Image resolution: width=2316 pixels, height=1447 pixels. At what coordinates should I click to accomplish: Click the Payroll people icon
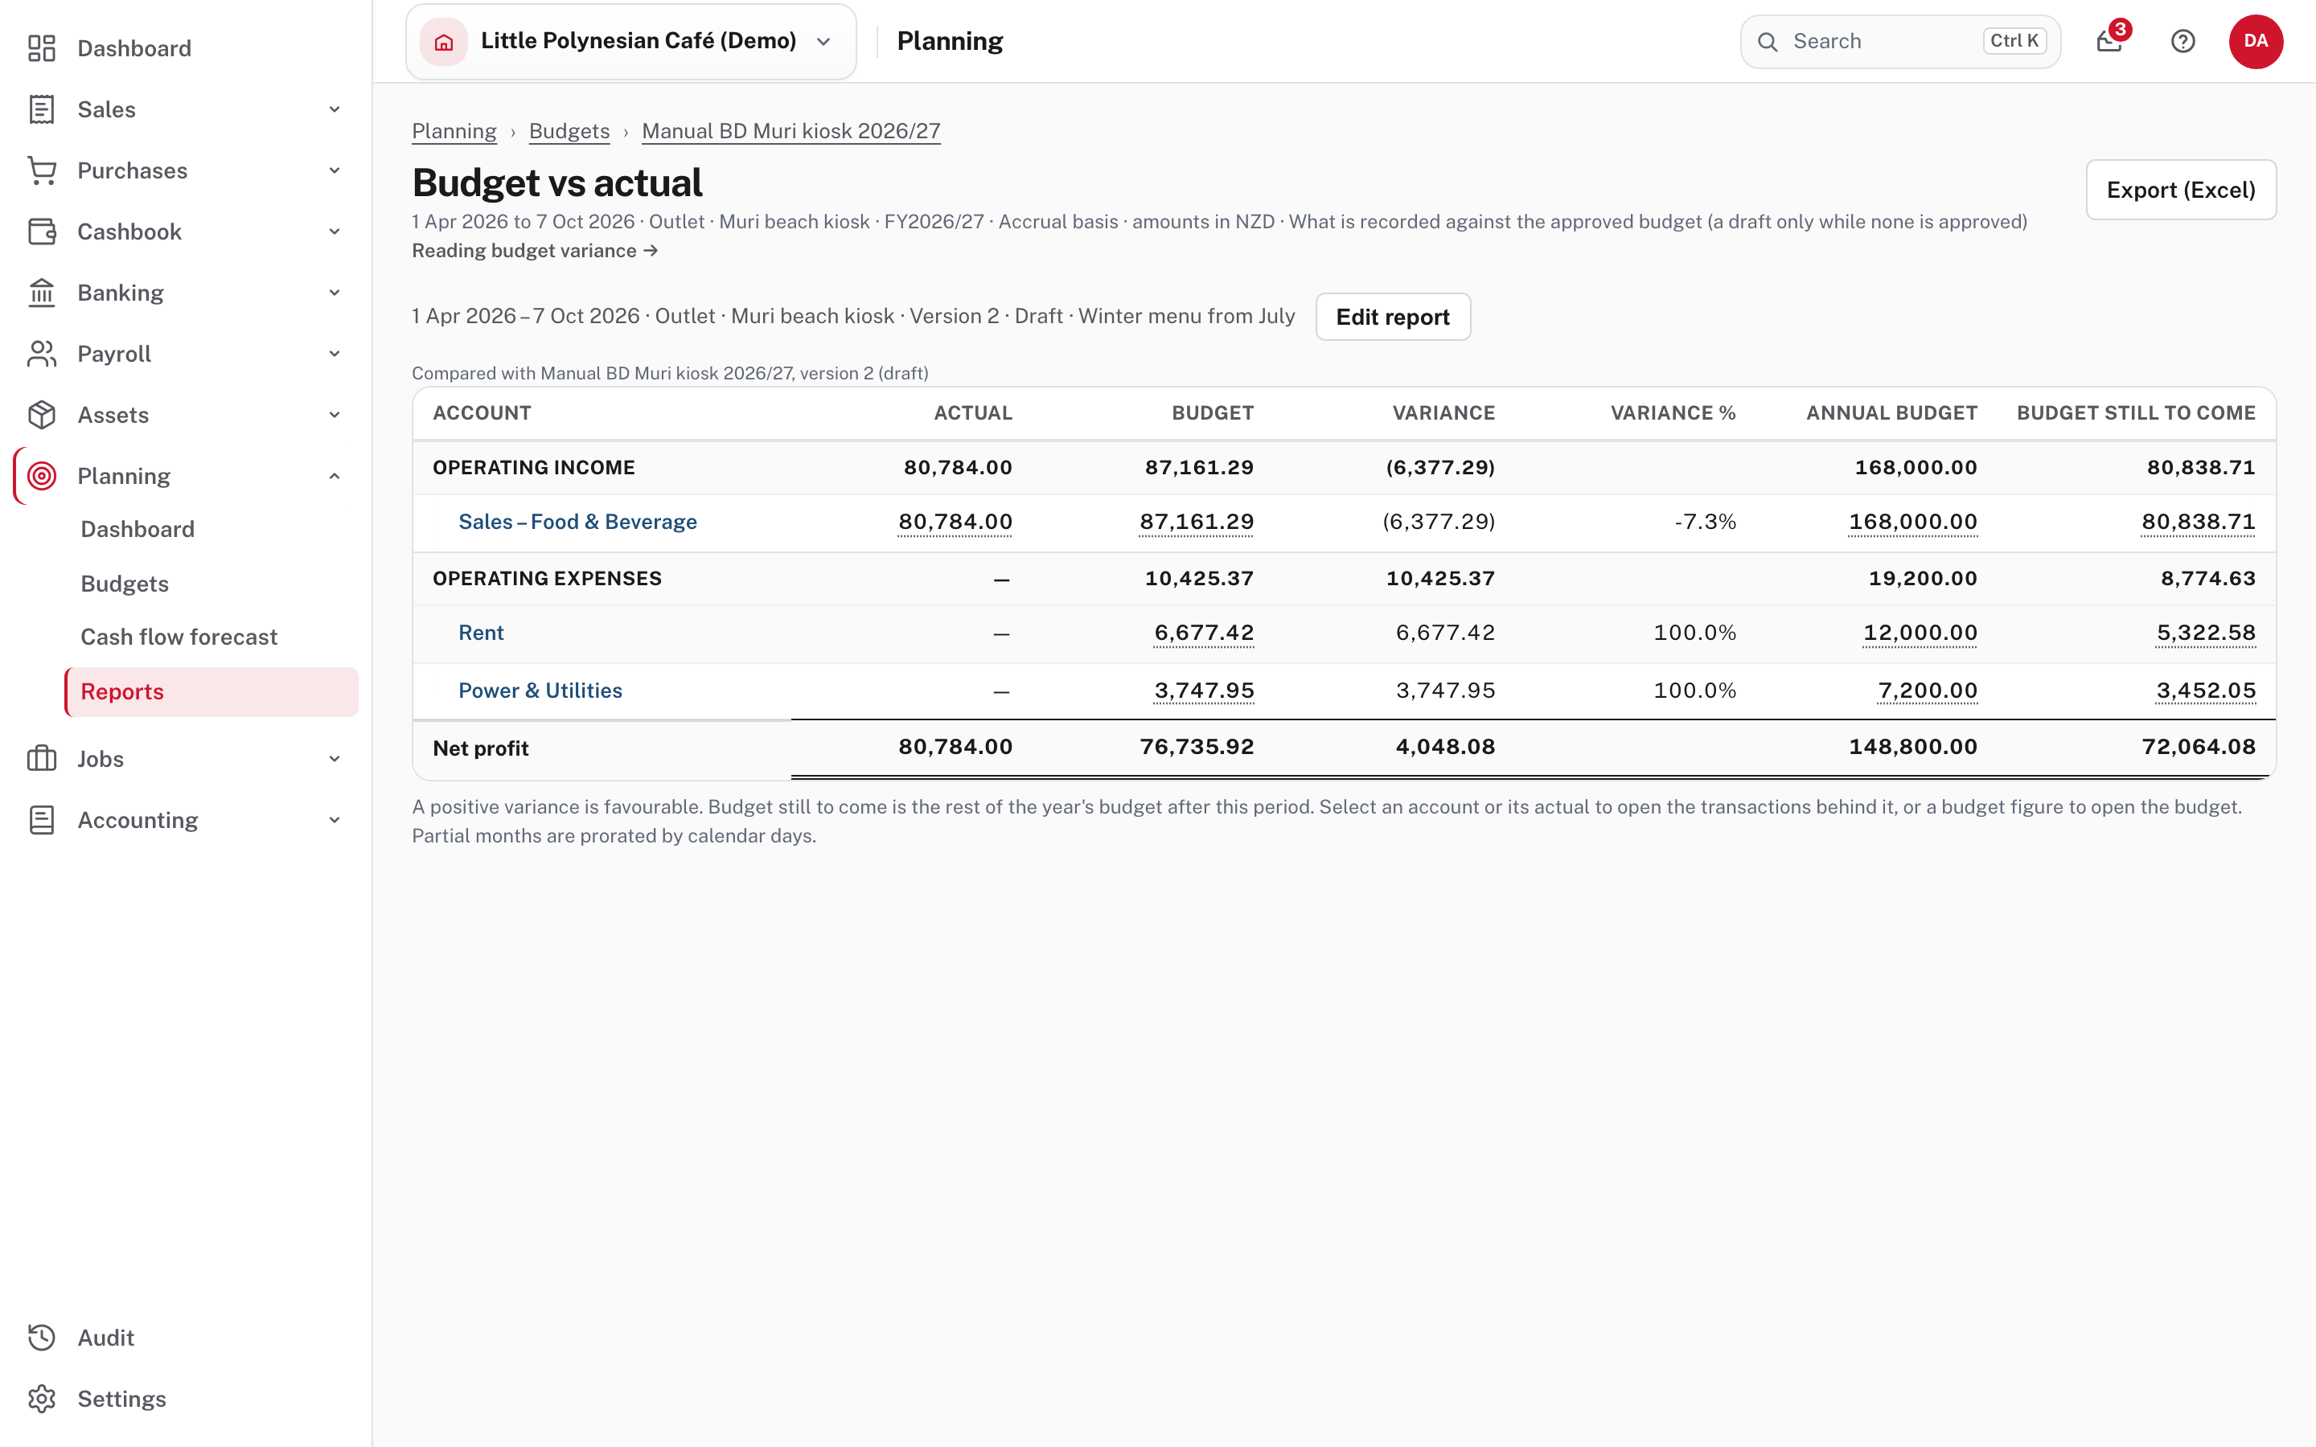[42, 354]
